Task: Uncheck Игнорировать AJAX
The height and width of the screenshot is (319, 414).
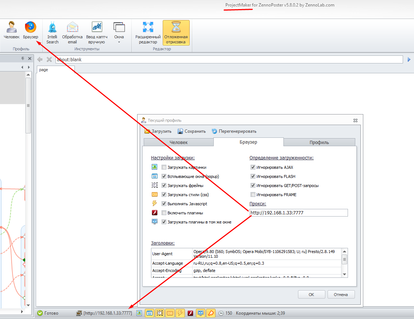Action: 253,167
